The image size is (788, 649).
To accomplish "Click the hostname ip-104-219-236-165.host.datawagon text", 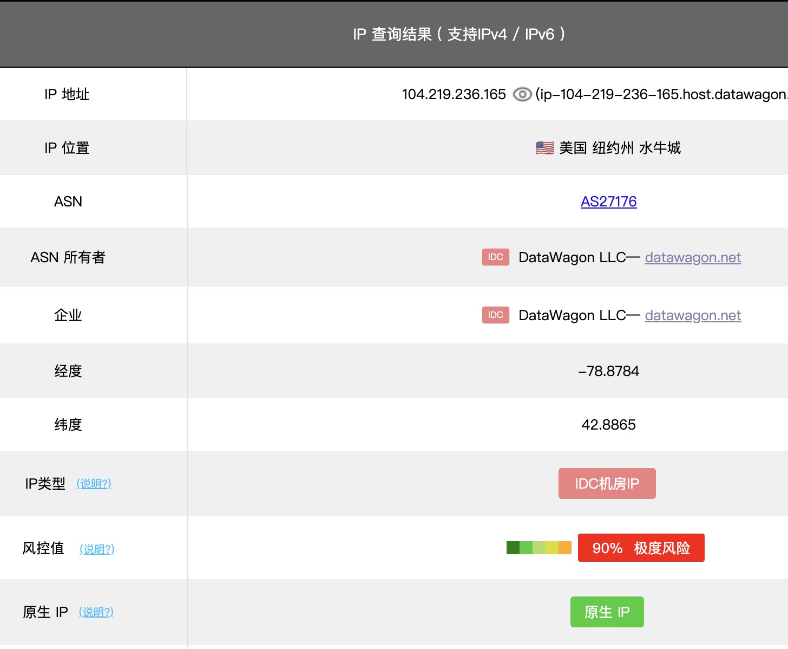I will pos(661,94).
